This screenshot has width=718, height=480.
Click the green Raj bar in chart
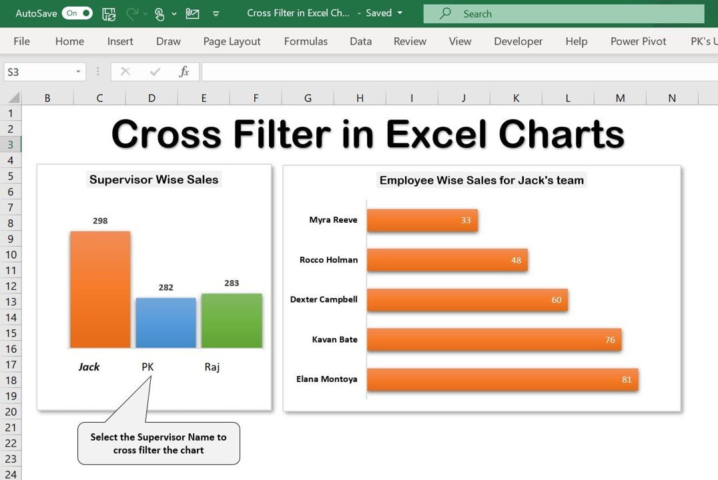[x=232, y=320]
